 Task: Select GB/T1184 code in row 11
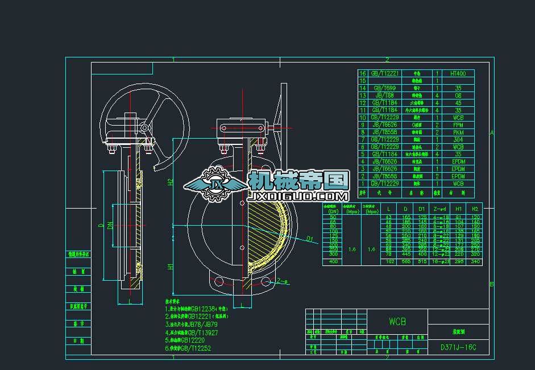click(385, 110)
